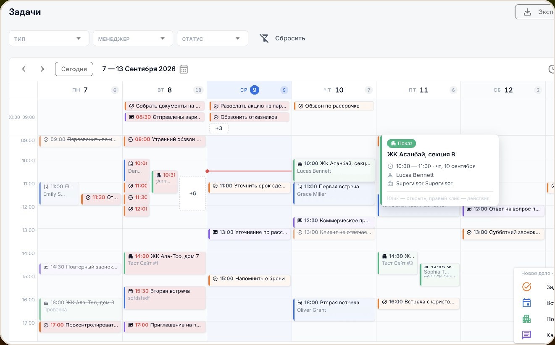Open the СТАТУС filter dropdown
Image resolution: width=555 pixels, height=345 pixels.
point(213,38)
